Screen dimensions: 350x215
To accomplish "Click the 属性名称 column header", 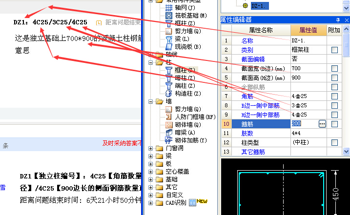I will (x=261, y=30).
